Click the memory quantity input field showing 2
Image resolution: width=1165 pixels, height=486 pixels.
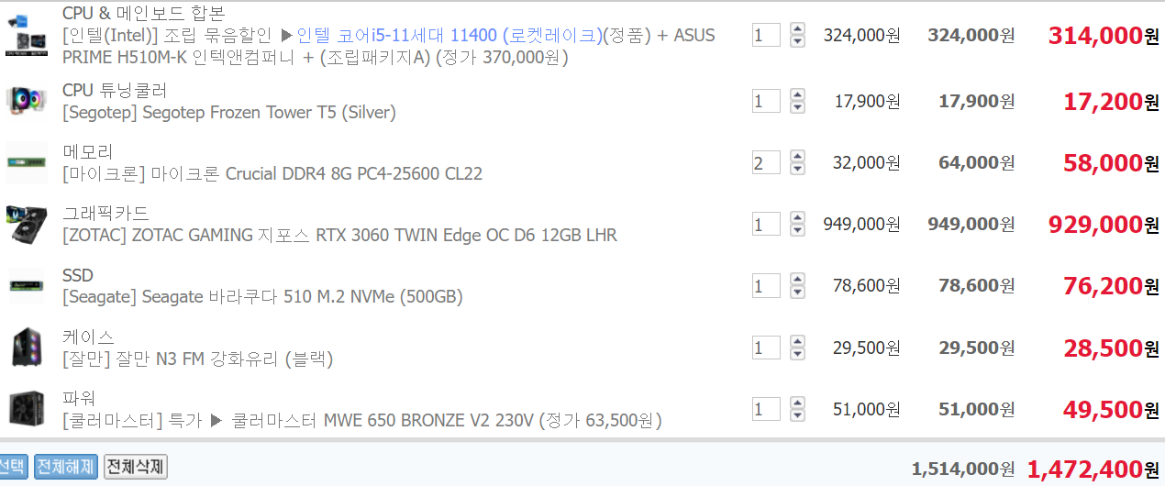tap(766, 163)
